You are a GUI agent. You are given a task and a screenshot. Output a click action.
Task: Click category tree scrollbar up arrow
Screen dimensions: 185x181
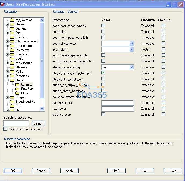42,20
